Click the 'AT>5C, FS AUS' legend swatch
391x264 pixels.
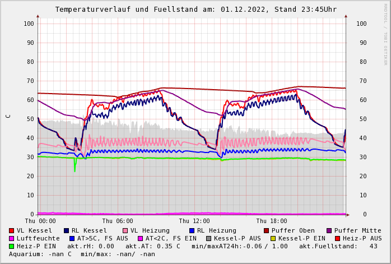(x=72, y=239)
